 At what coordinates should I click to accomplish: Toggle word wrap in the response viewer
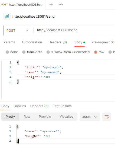[x=107, y=117]
